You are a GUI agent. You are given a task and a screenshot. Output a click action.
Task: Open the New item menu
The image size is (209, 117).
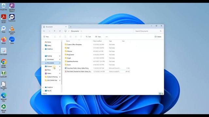pyautogui.click(x=46, y=37)
